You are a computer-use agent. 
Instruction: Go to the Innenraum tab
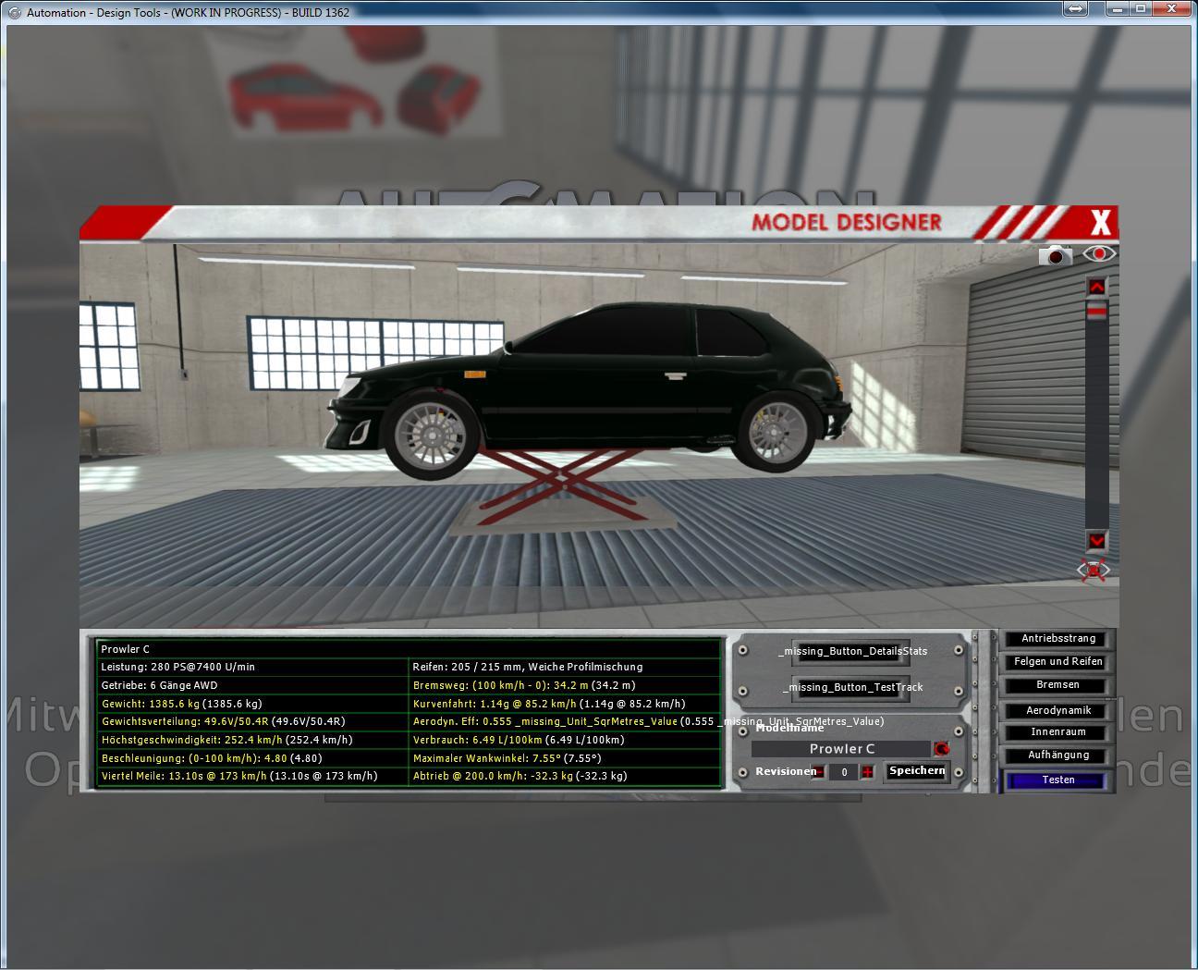click(1057, 732)
